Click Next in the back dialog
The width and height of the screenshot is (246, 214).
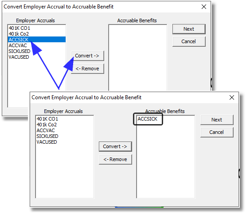click(x=189, y=29)
